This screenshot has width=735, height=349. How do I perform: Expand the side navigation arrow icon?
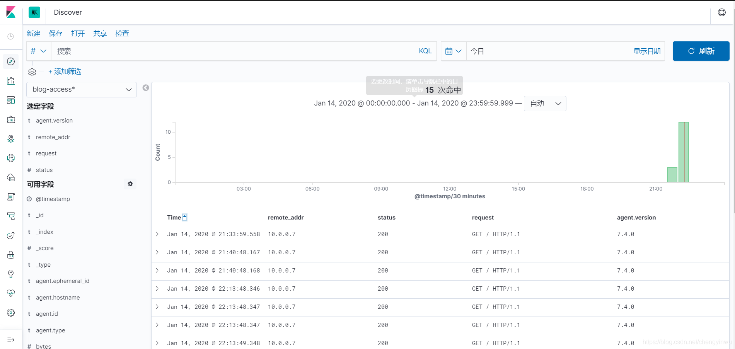click(x=11, y=340)
